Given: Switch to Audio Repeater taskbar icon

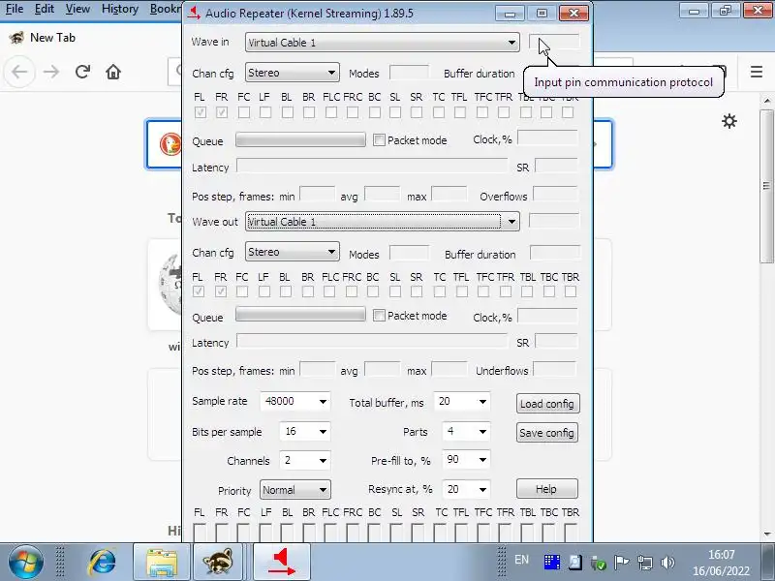Looking at the screenshot, I should pos(282,563).
